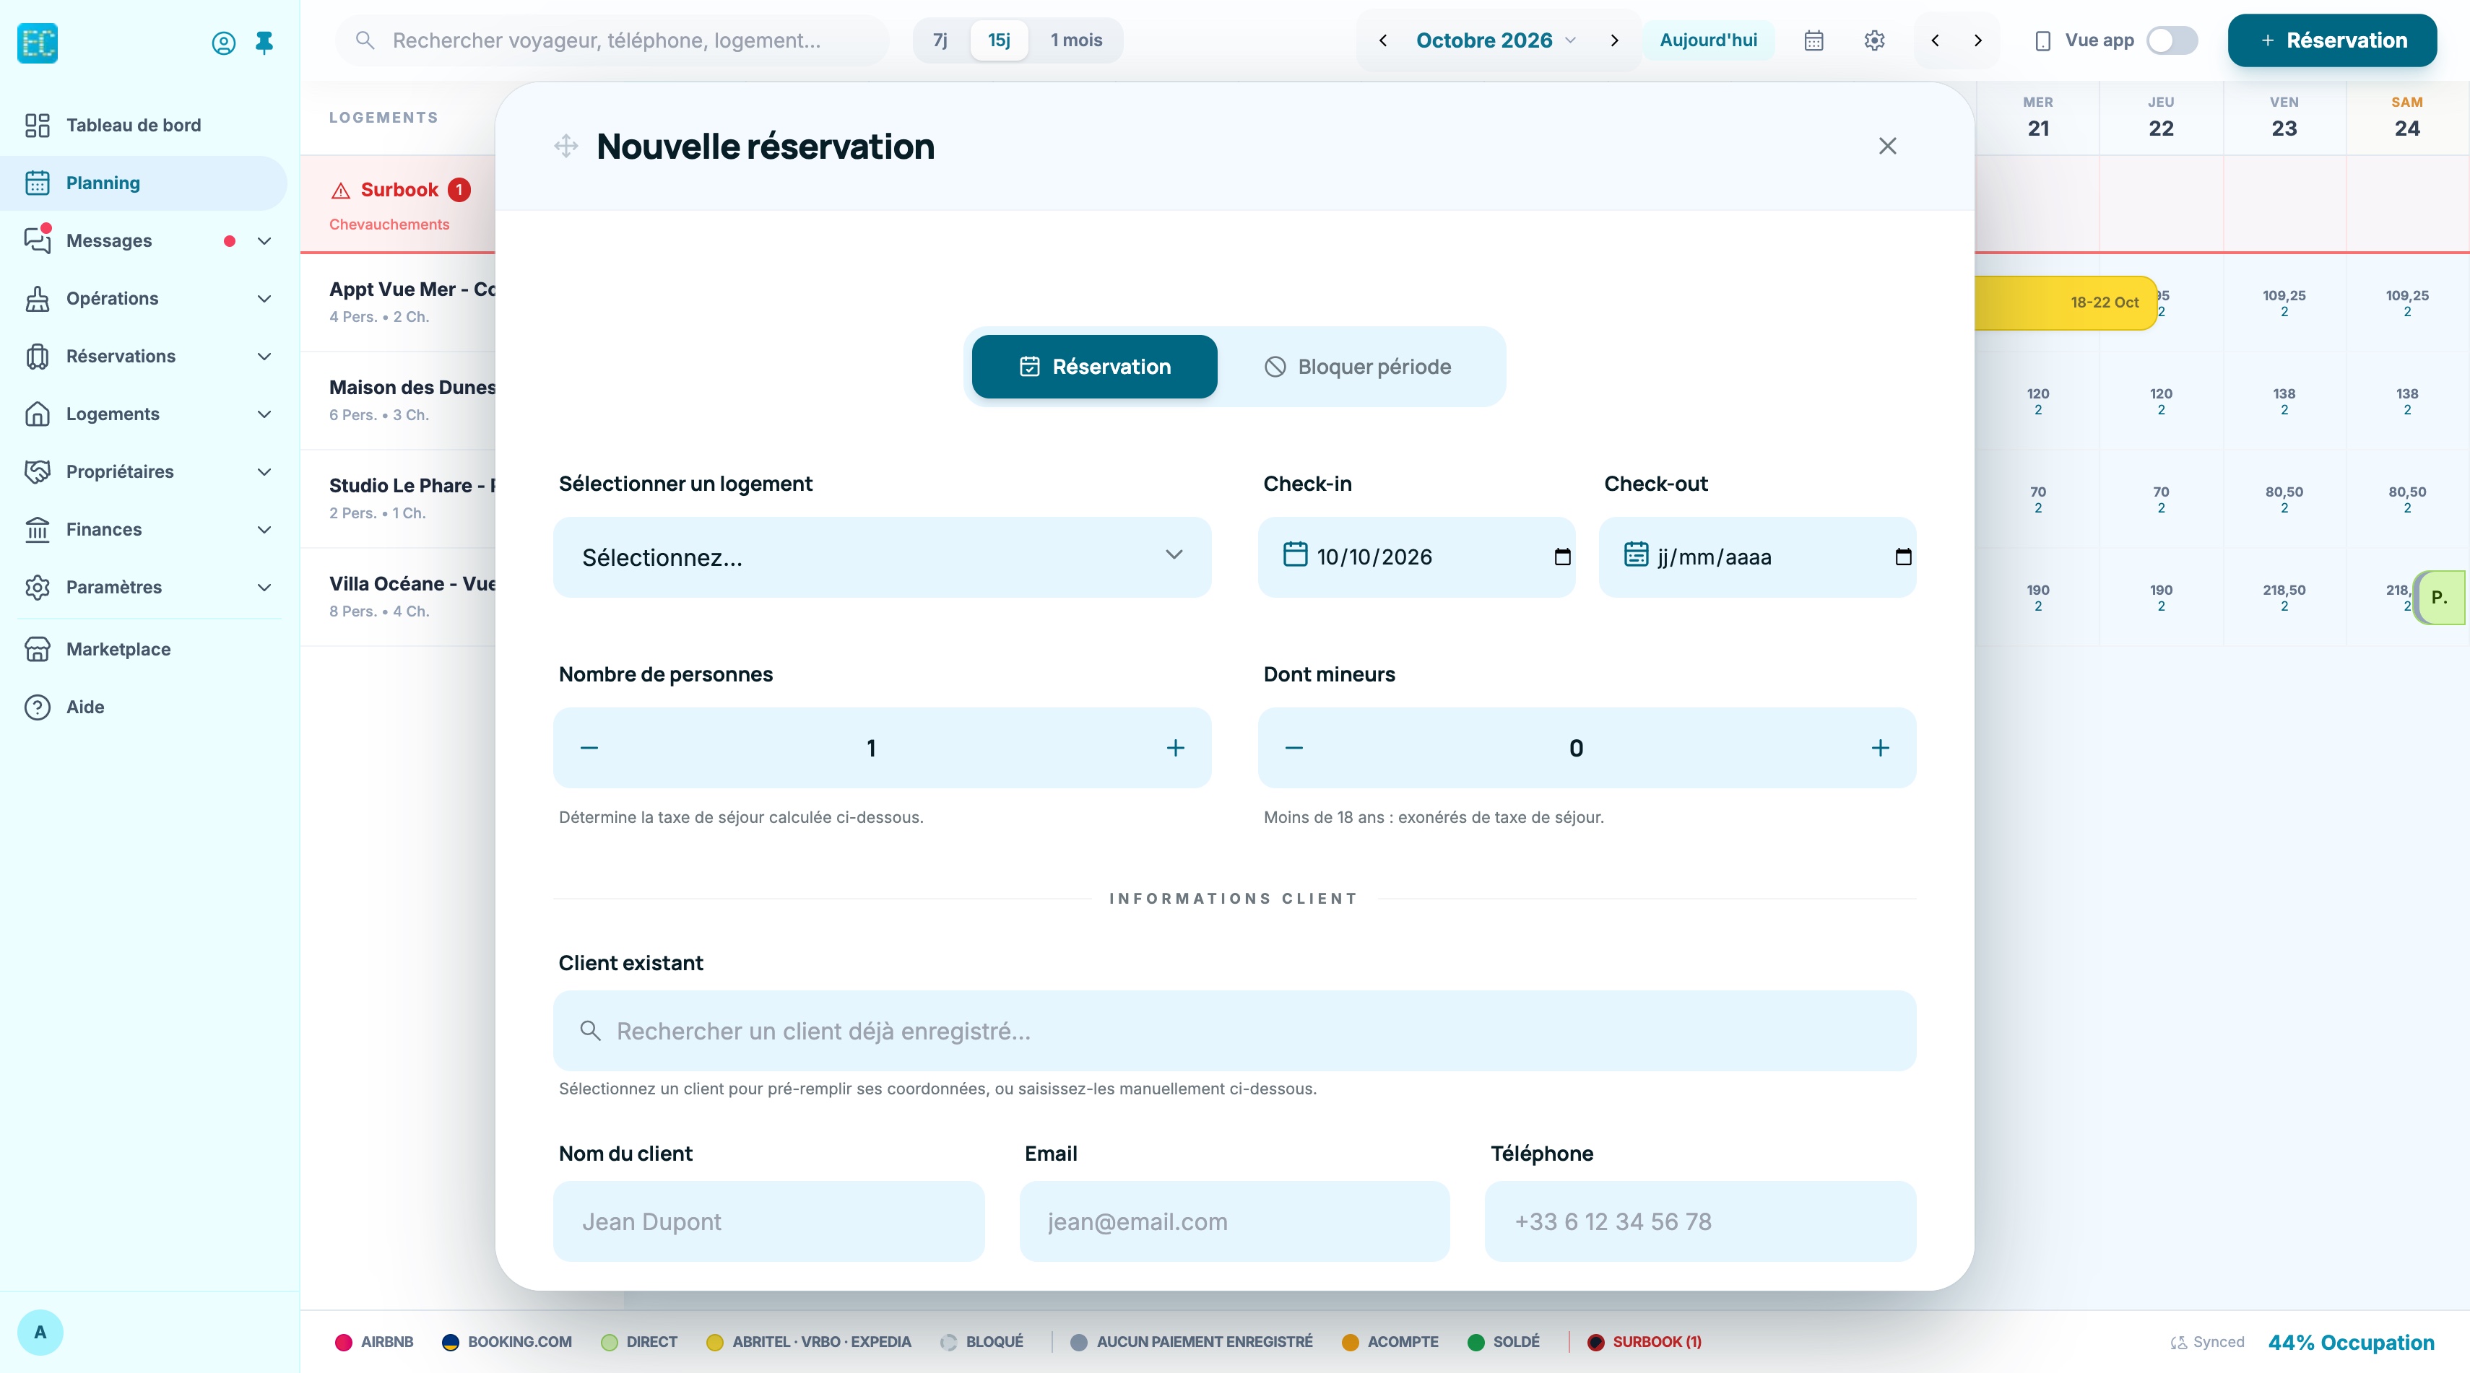Image resolution: width=2470 pixels, height=1373 pixels.
Task: Switch to the Bloquer période tab
Action: (1358, 366)
